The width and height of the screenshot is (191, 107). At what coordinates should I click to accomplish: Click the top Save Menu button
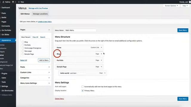click(183, 30)
